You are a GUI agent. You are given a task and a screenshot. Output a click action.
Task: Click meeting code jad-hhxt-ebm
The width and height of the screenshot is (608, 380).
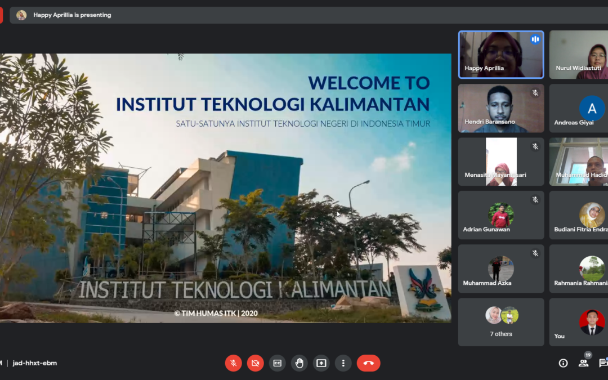coord(34,363)
